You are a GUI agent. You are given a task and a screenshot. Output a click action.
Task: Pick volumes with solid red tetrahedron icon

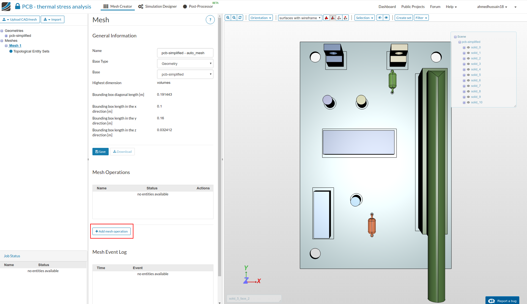point(326,18)
